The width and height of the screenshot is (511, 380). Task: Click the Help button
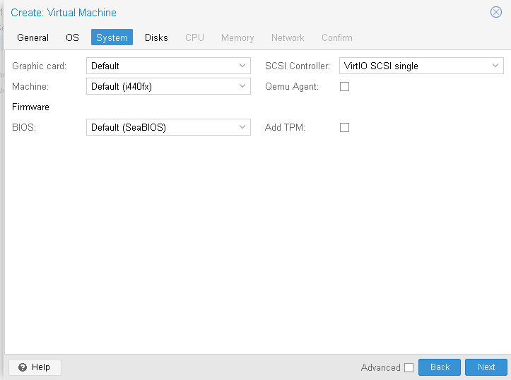pos(35,367)
